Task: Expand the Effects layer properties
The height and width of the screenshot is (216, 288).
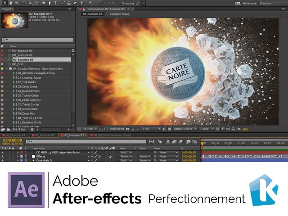Action: [x=18, y=157]
